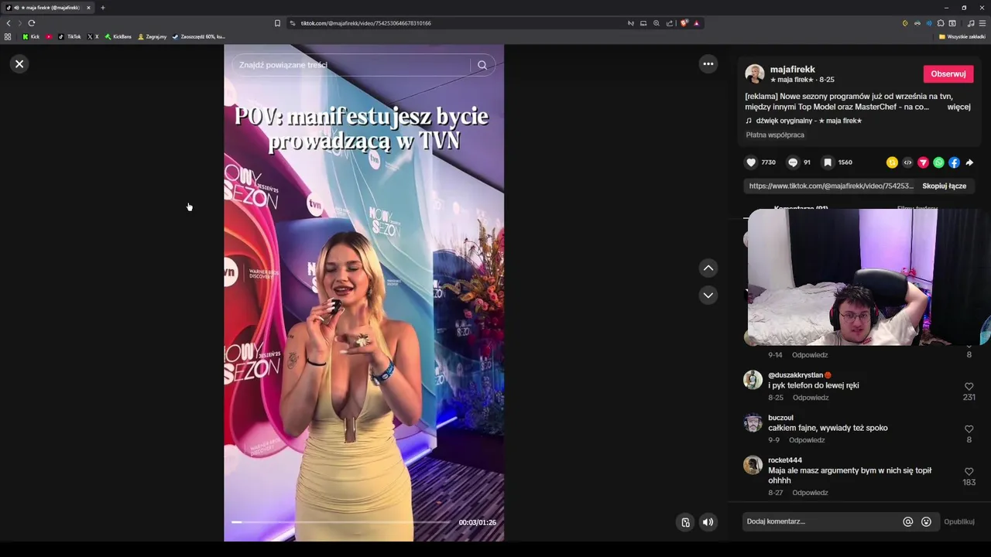Toggle the video mute speaker icon
The width and height of the screenshot is (991, 557).
[x=708, y=522]
